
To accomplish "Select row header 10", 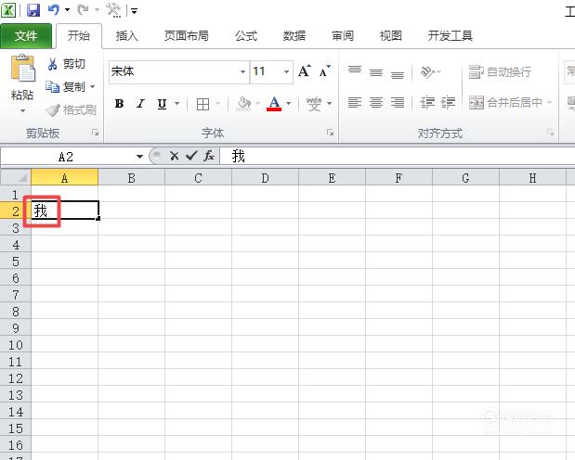I will pyautogui.click(x=16, y=345).
